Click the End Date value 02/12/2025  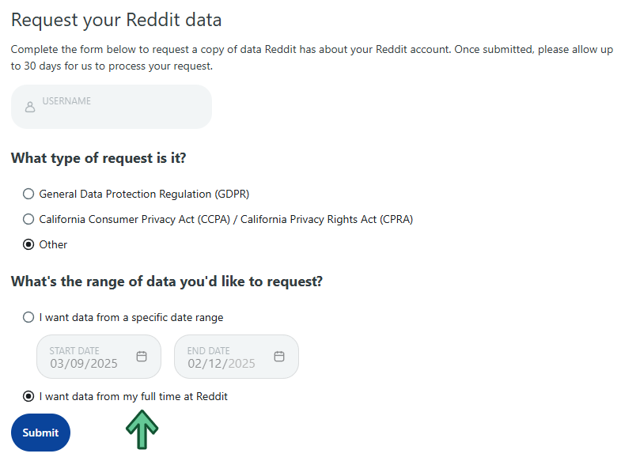pyautogui.click(x=222, y=364)
